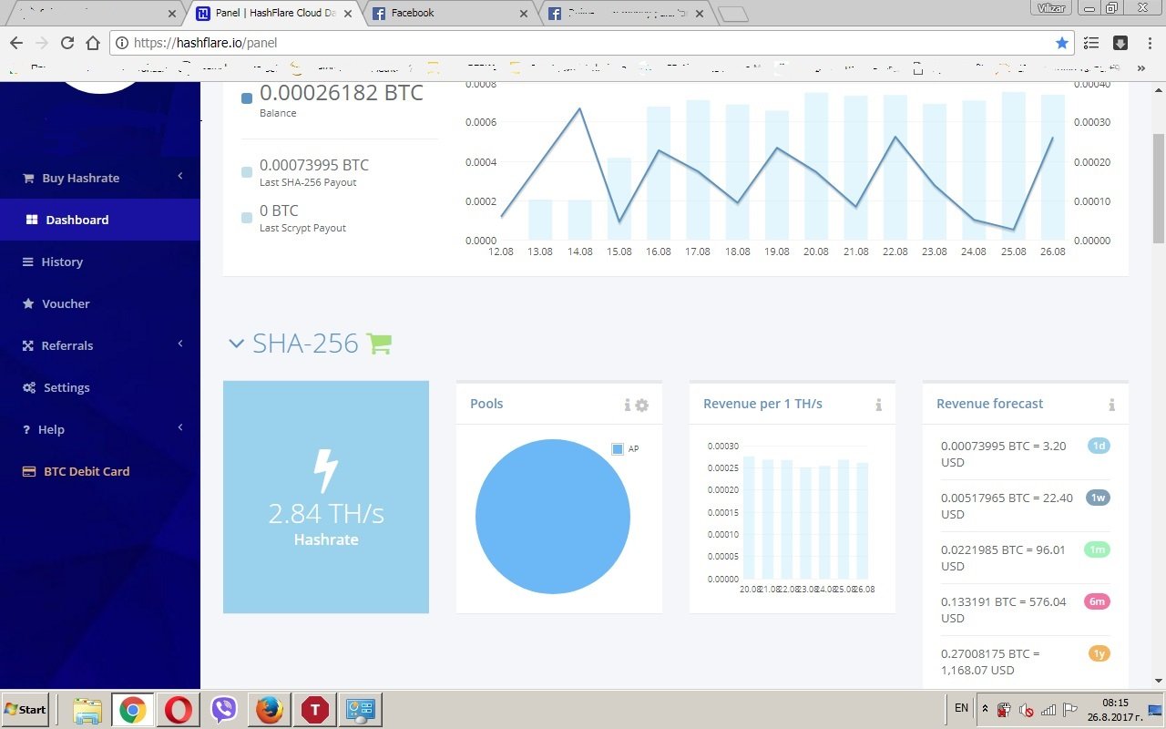This screenshot has height=729, width=1166.
Task: Open the checklist extension icon
Action: (1091, 43)
